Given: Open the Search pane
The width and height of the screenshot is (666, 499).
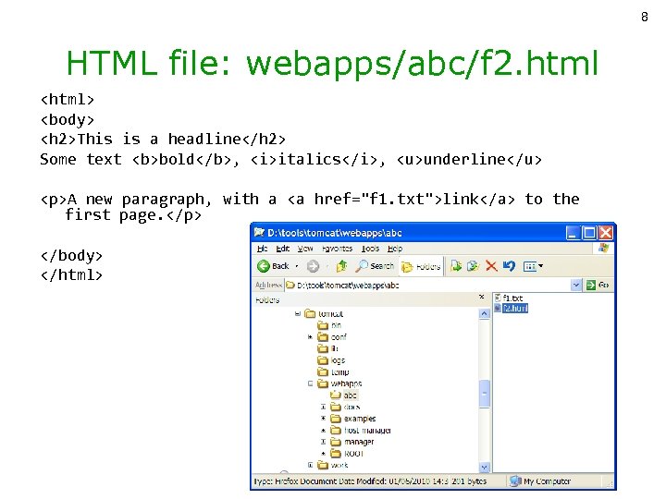Looking at the screenshot, I should (375, 266).
